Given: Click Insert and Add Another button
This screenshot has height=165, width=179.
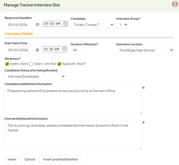Looking at the screenshot, I should 60,159.
